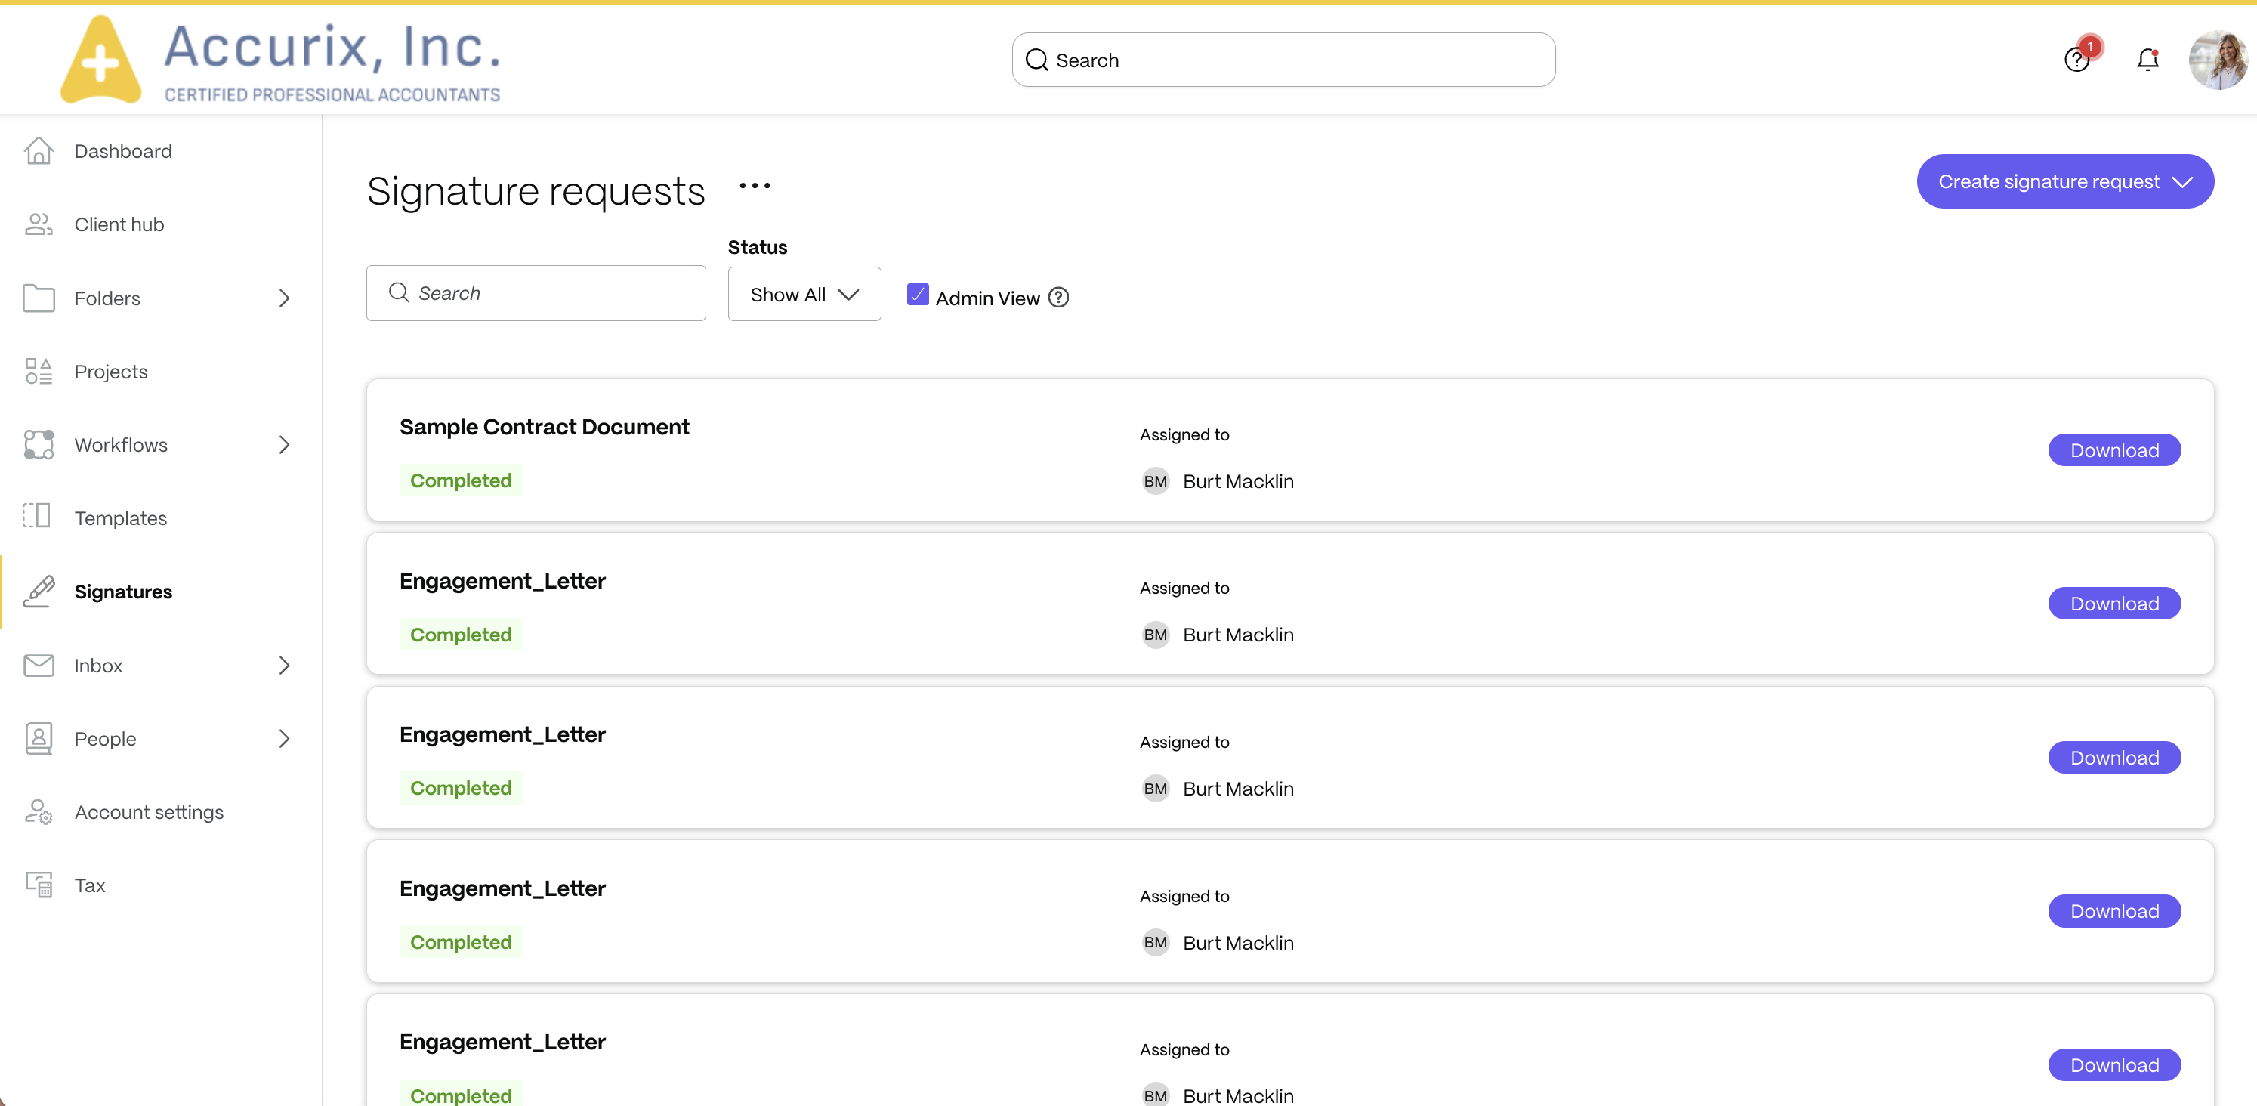Click the top global Search field
2257x1106 pixels.
(1283, 60)
